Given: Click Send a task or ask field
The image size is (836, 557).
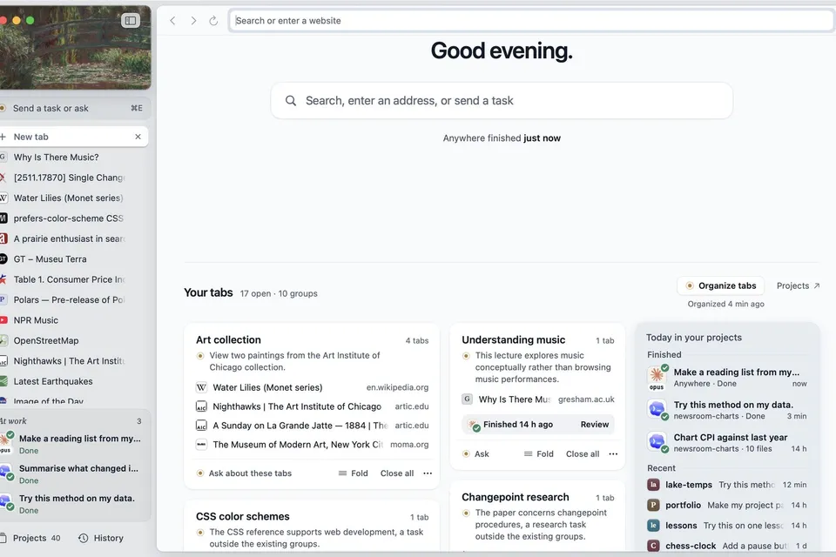Looking at the screenshot, I should click(x=75, y=108).
